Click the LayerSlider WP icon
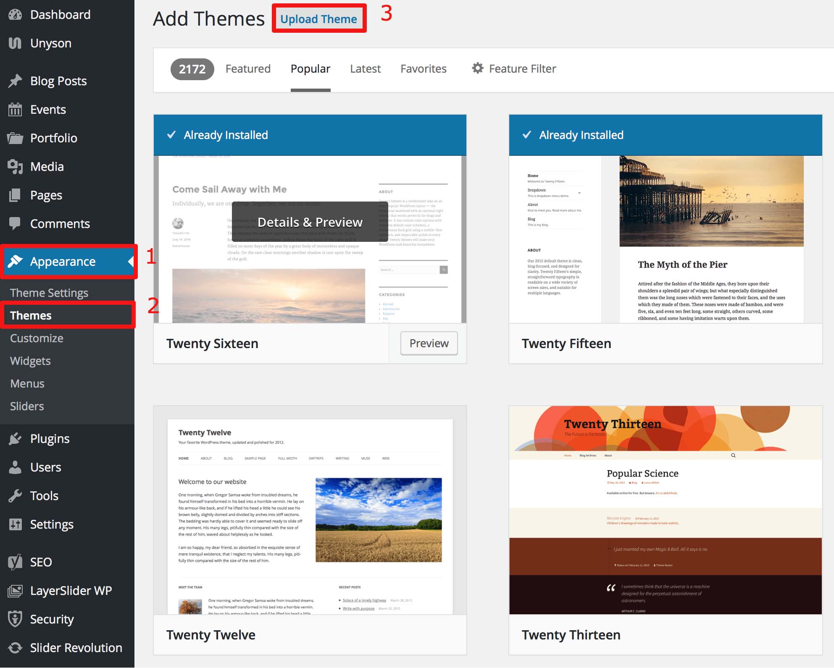The image size is (834, 668). (x=15, y=591)
